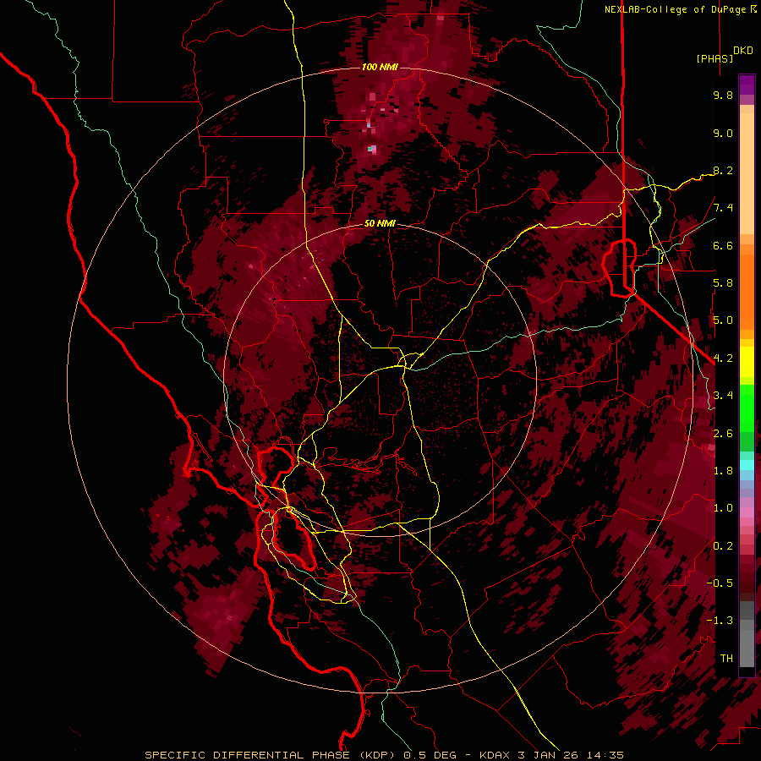Click the 1.8 legend value
The width and height of the screenshot is (761, 761).
[x=723, y=471]
